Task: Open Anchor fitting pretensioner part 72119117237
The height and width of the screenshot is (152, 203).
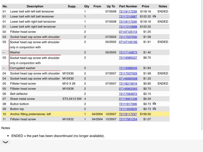Action: click(x=128, y=114)
